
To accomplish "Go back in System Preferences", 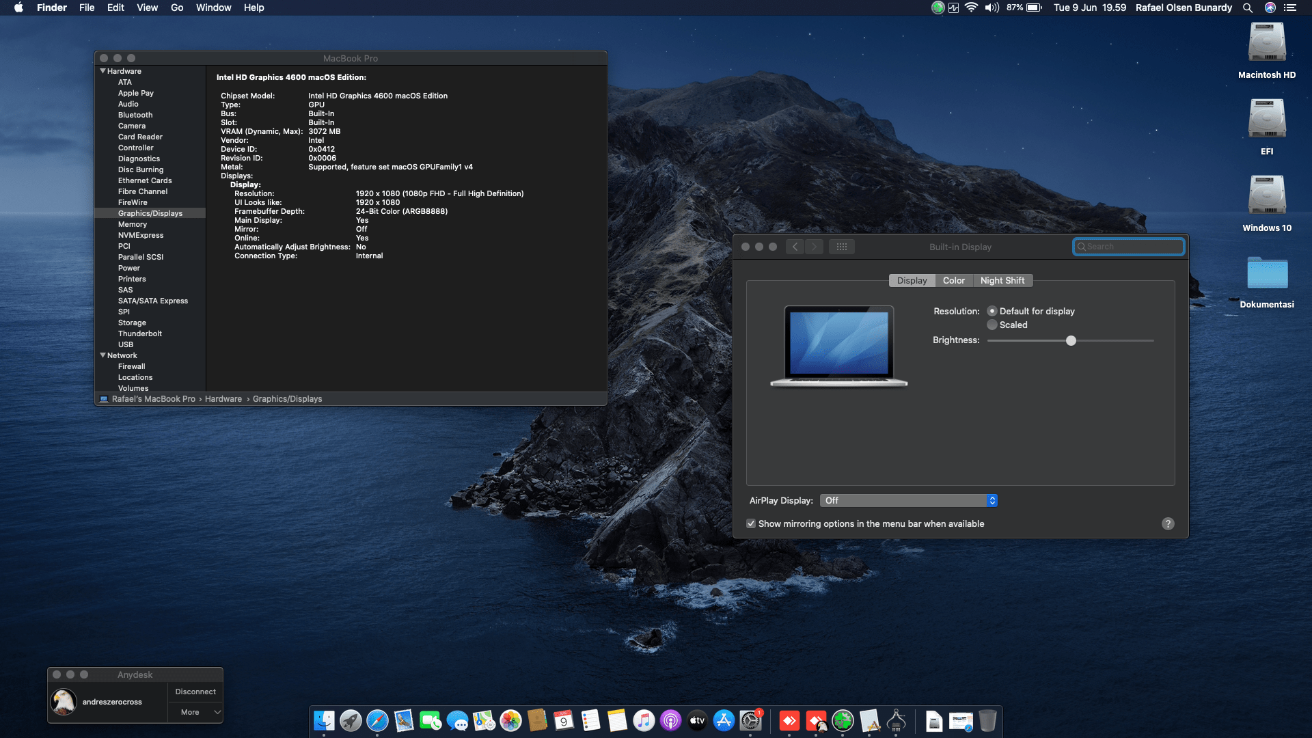I will pos(795,247).
